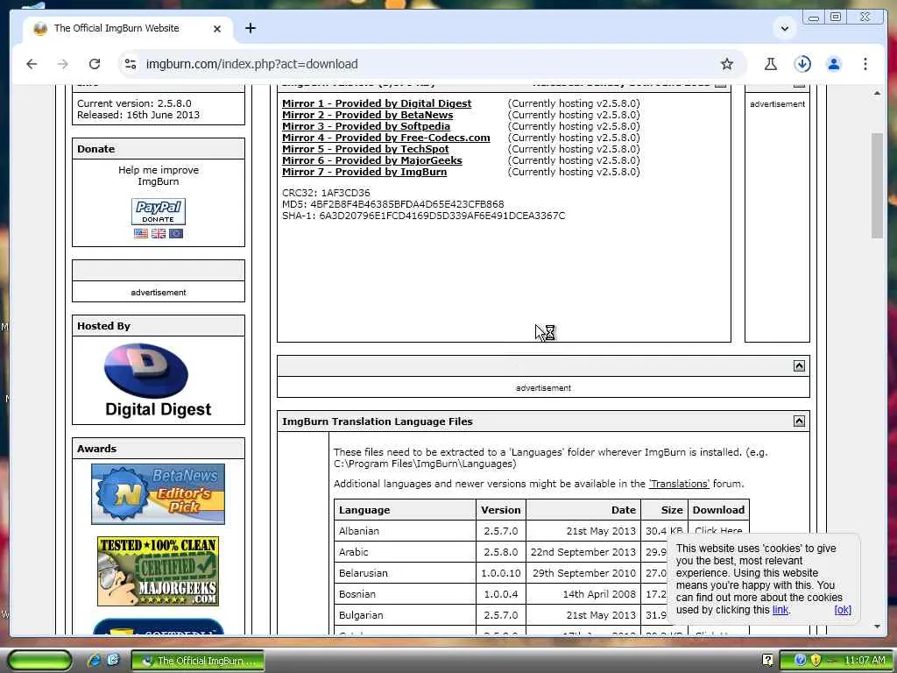This screenshot has height=673, width=897.
Task: Open the Chrome three-dot menu
Action: [865, 64]
